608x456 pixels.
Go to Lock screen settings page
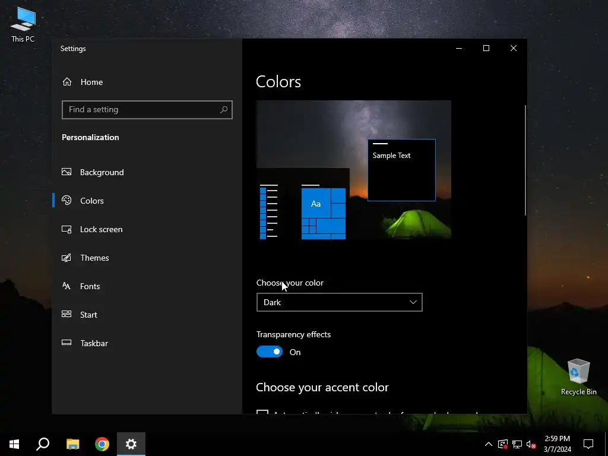pyautogui.click(x=101, y=229)
